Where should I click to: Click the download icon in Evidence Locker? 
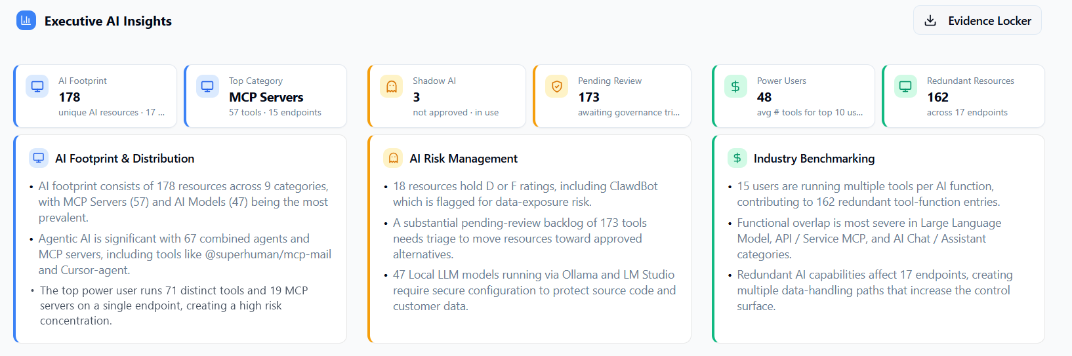click(x=930, y=21)
